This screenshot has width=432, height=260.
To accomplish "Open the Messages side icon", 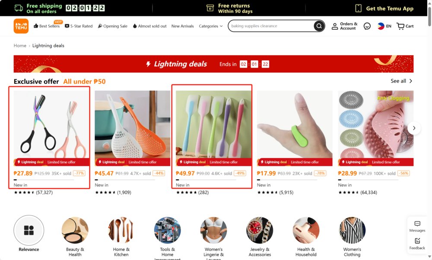I will tap(417, 224).
